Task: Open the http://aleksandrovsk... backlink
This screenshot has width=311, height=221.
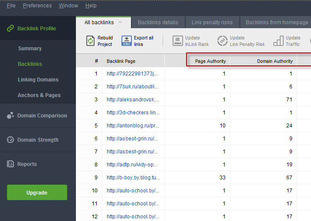Action: coord(133,100)
